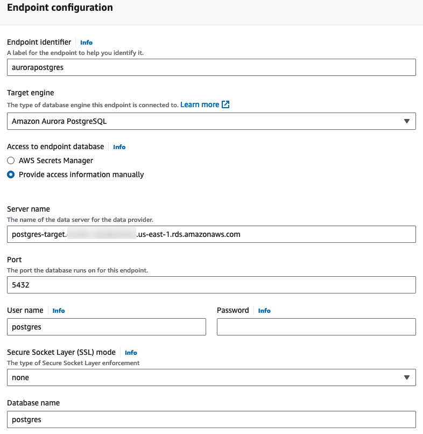Click the Target engine dropdown arrow
423x434 pixels.
(407, 121)
